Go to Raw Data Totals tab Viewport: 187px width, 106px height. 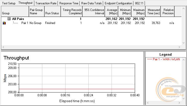click(92, 3)
